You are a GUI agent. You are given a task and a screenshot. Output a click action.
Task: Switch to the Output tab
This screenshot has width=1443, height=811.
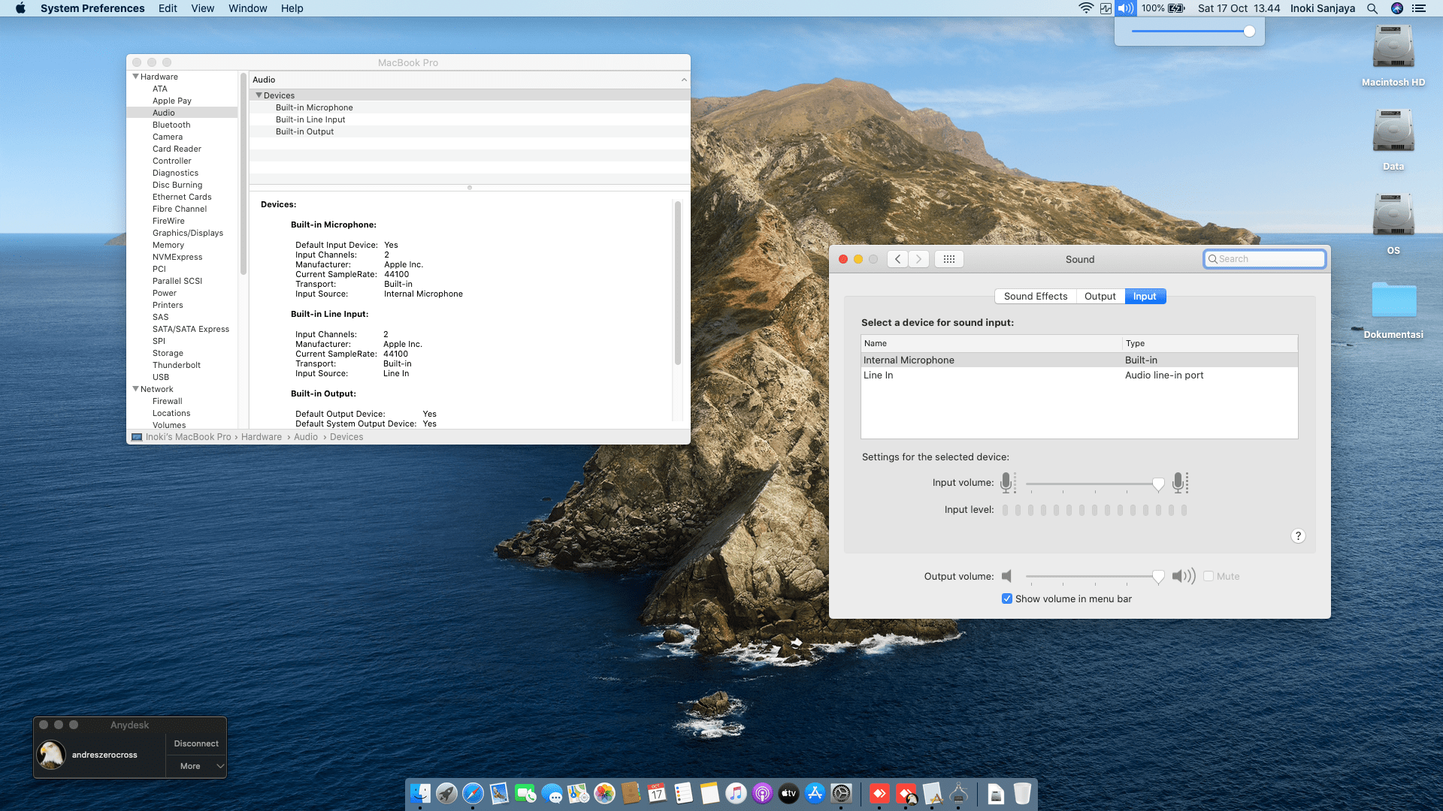1100,296
